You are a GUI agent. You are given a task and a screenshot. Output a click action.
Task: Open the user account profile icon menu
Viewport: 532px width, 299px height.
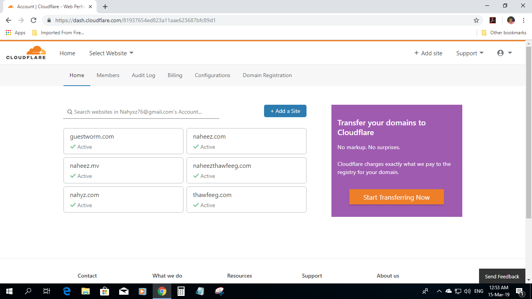[504, 53]
